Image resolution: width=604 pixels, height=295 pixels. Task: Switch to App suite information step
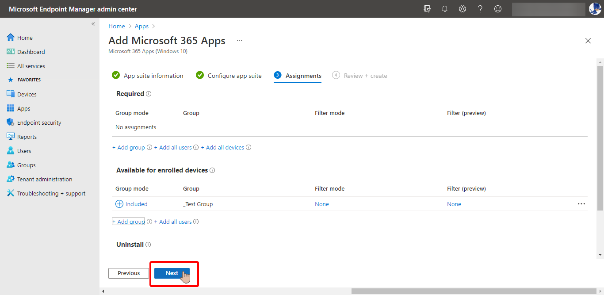pos(148,76)
